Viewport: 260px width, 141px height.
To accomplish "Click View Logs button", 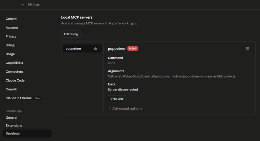I will (117, 99).
